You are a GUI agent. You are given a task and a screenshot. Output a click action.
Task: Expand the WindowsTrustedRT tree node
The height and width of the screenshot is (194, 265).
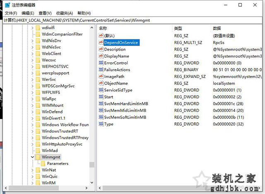[x=32, y=131]
